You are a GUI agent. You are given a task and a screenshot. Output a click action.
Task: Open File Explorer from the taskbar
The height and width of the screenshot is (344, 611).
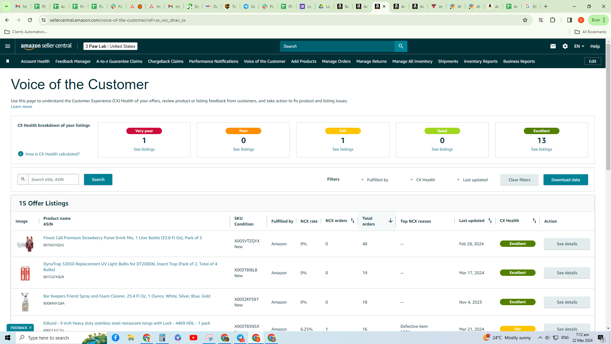click(x=131, y=338)
